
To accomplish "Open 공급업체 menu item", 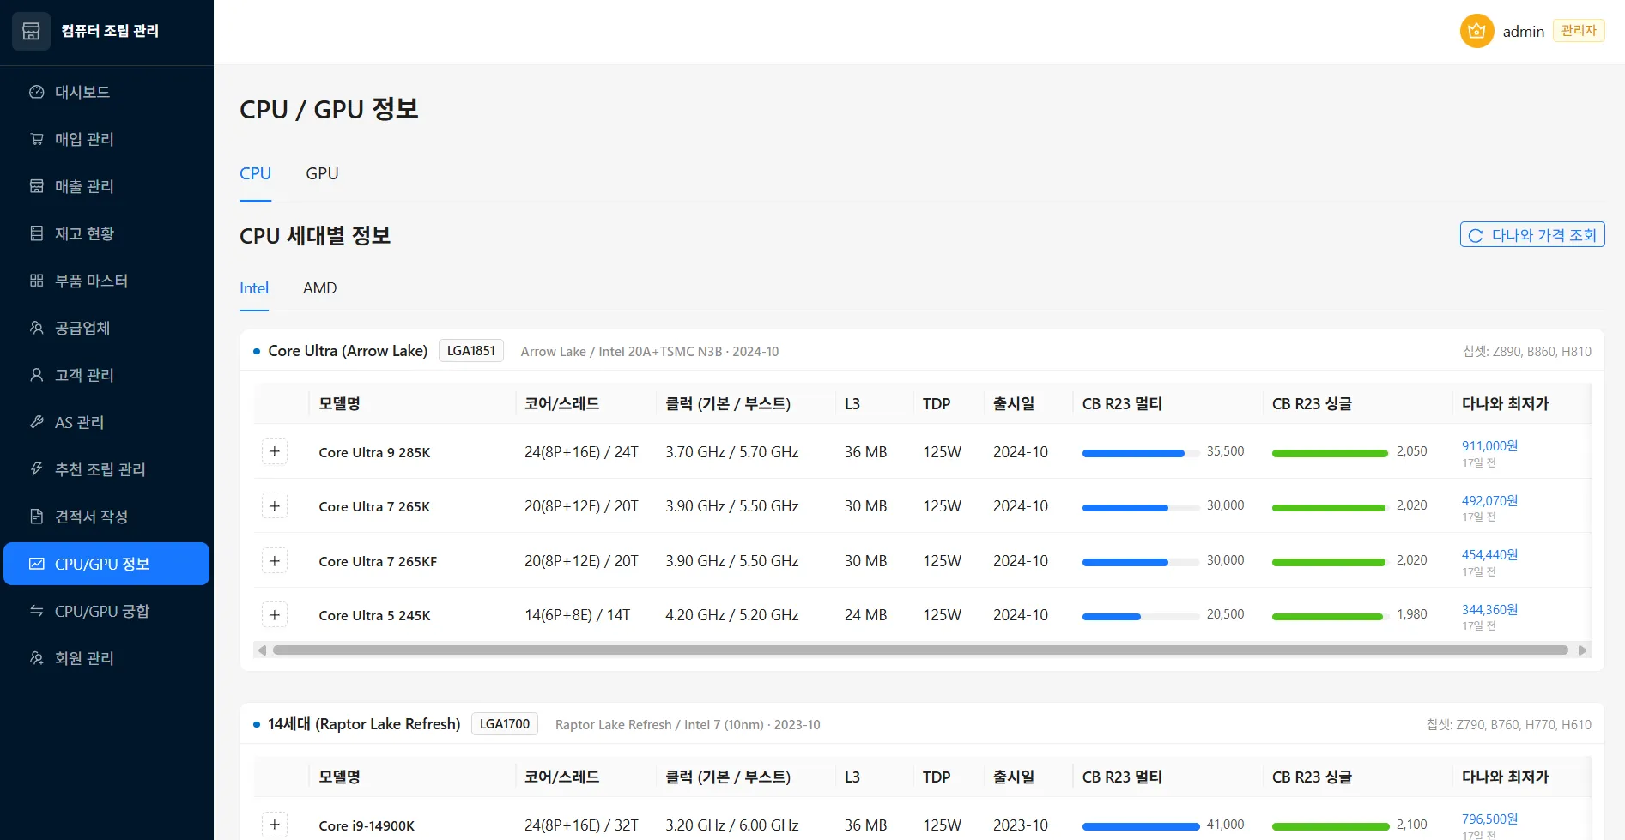I will 106,328.
